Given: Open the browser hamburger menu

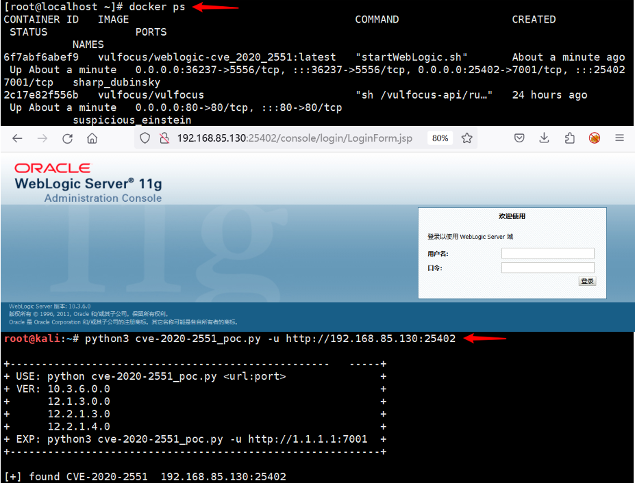Looking at the screenshot, I should (x=620, y=138).
